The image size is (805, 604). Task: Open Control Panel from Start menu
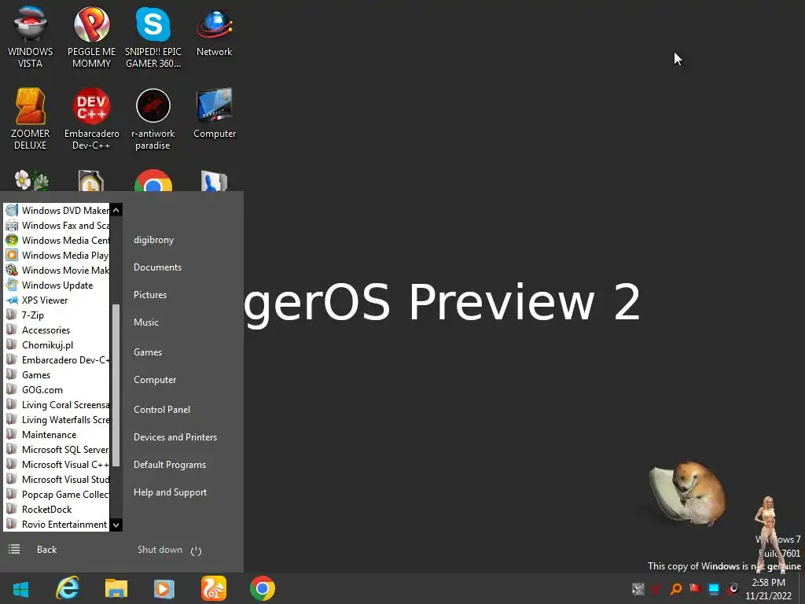pos(162,410)
